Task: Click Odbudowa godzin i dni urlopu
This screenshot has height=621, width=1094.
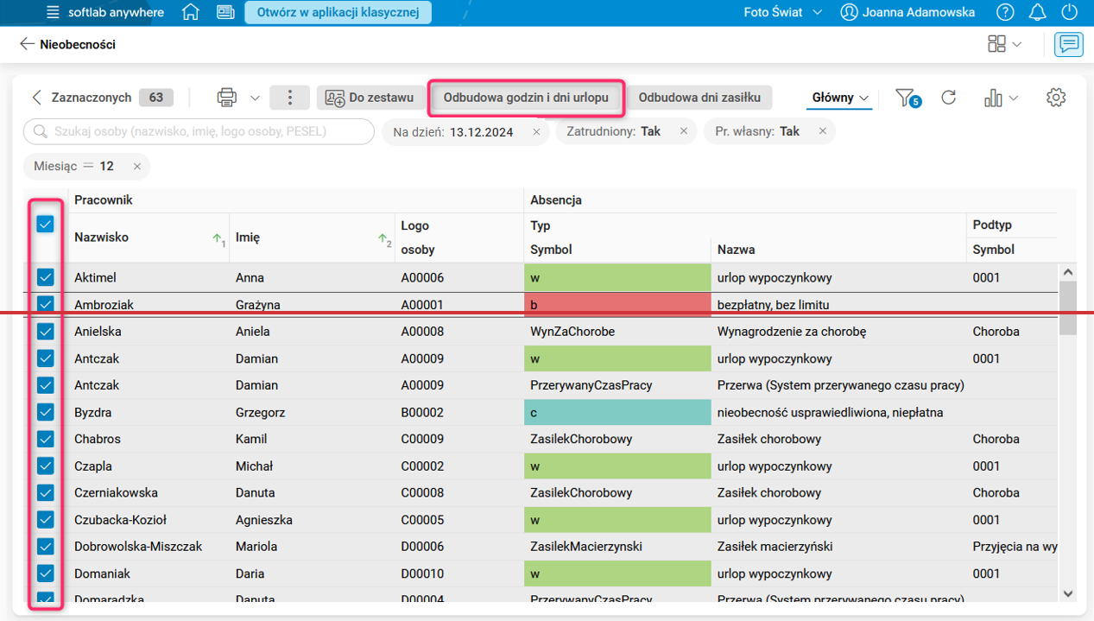Action: pyautogui.click(x=526, y=98)
